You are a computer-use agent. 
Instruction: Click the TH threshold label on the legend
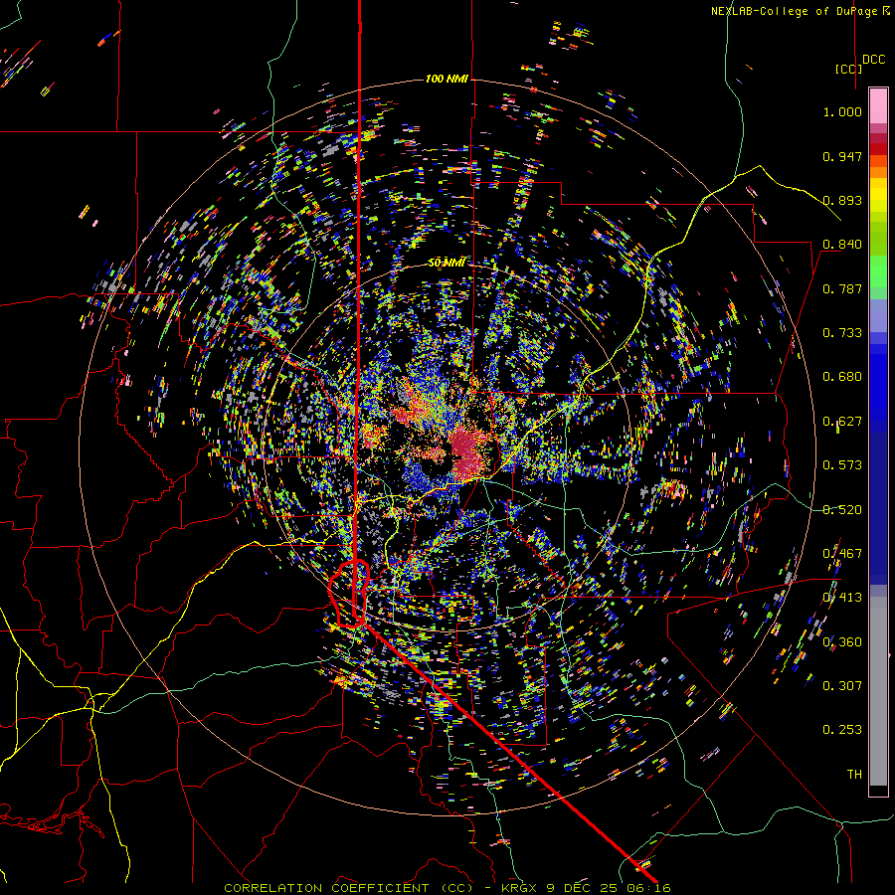click(x=854, y=775)
